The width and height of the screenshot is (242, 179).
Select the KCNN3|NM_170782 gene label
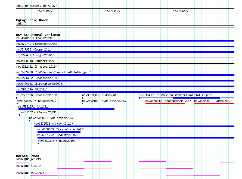click(x=29, y=166)
